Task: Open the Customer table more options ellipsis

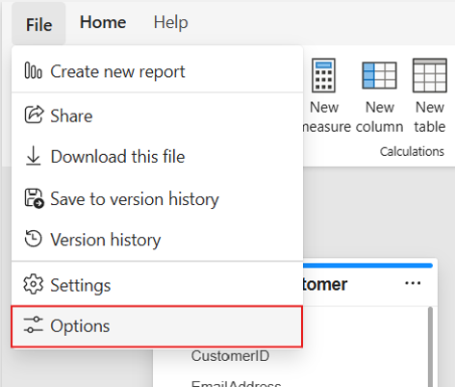Action: pos(413,283)
